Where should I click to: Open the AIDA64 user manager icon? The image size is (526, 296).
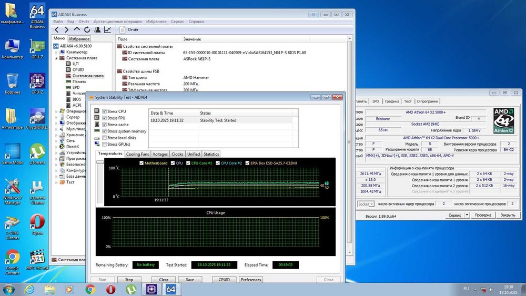(x=97, y=29)
